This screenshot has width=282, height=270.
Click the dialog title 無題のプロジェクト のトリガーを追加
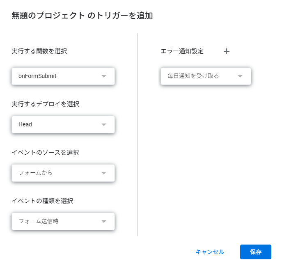tap(83, 16)
